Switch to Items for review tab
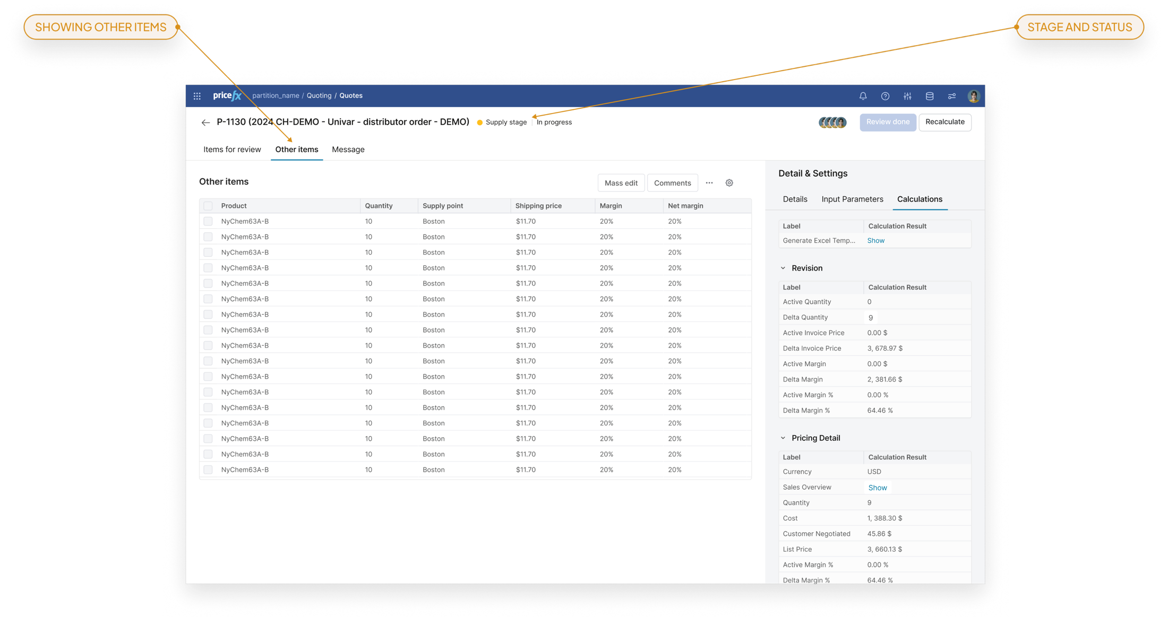This screenshot has width=1168, height=617. pos(232,150)
